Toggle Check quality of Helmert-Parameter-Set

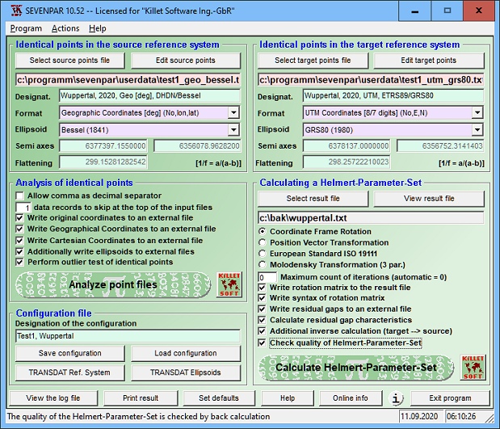pyautogui.click(x=263, y=343)
